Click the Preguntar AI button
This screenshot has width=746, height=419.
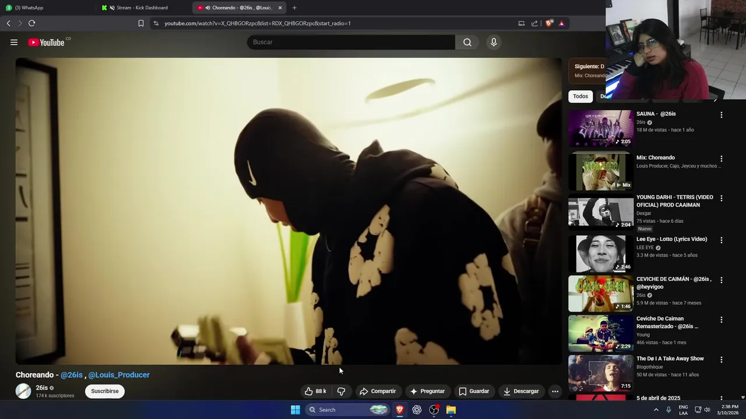427,391
